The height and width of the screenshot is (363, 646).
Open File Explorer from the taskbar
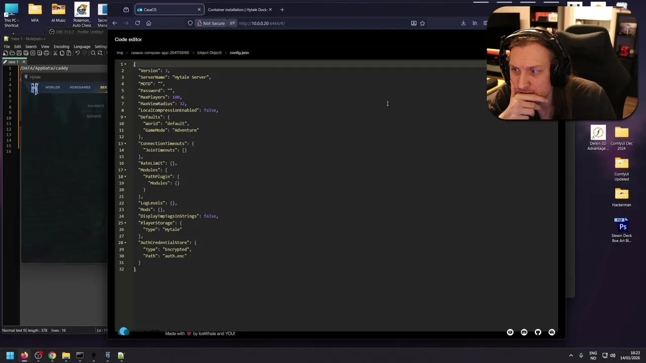66,355
